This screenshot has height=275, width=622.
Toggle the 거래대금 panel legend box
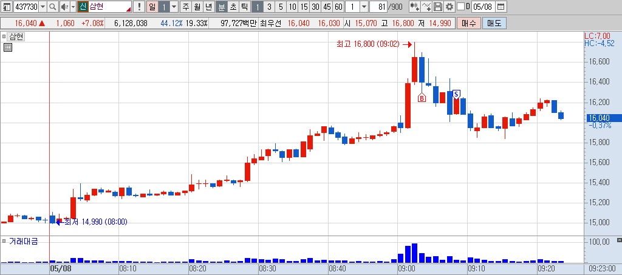click(4, 241)
